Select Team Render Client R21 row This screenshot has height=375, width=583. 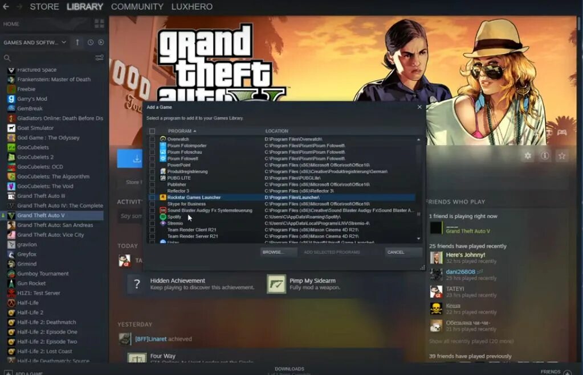[283, 230]
